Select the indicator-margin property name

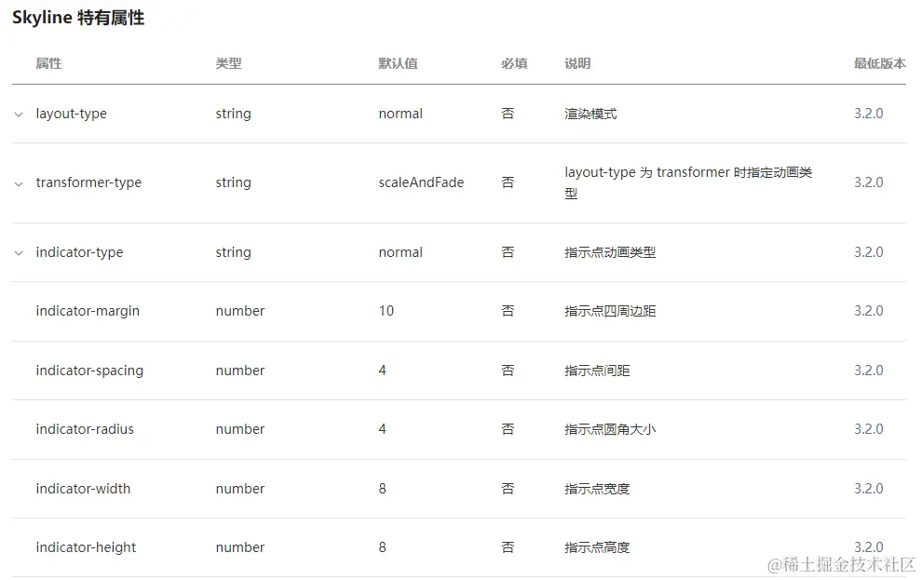tap(88, 311)
